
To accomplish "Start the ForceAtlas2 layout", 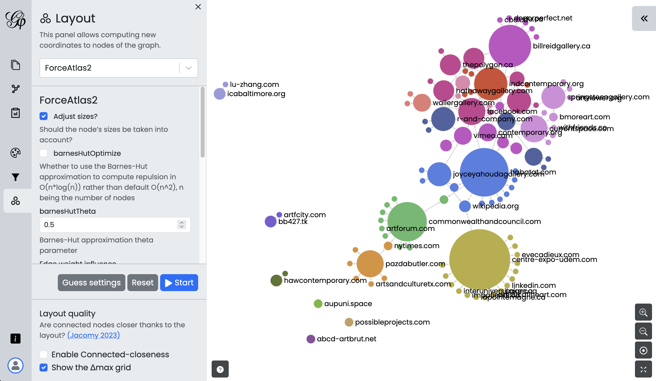I will tap(179, 282).
